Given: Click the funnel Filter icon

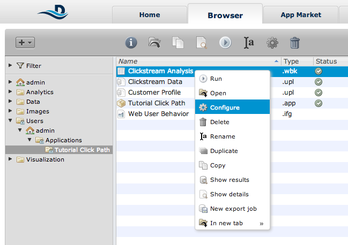Looking at the screenshot, I should (20, 65).
